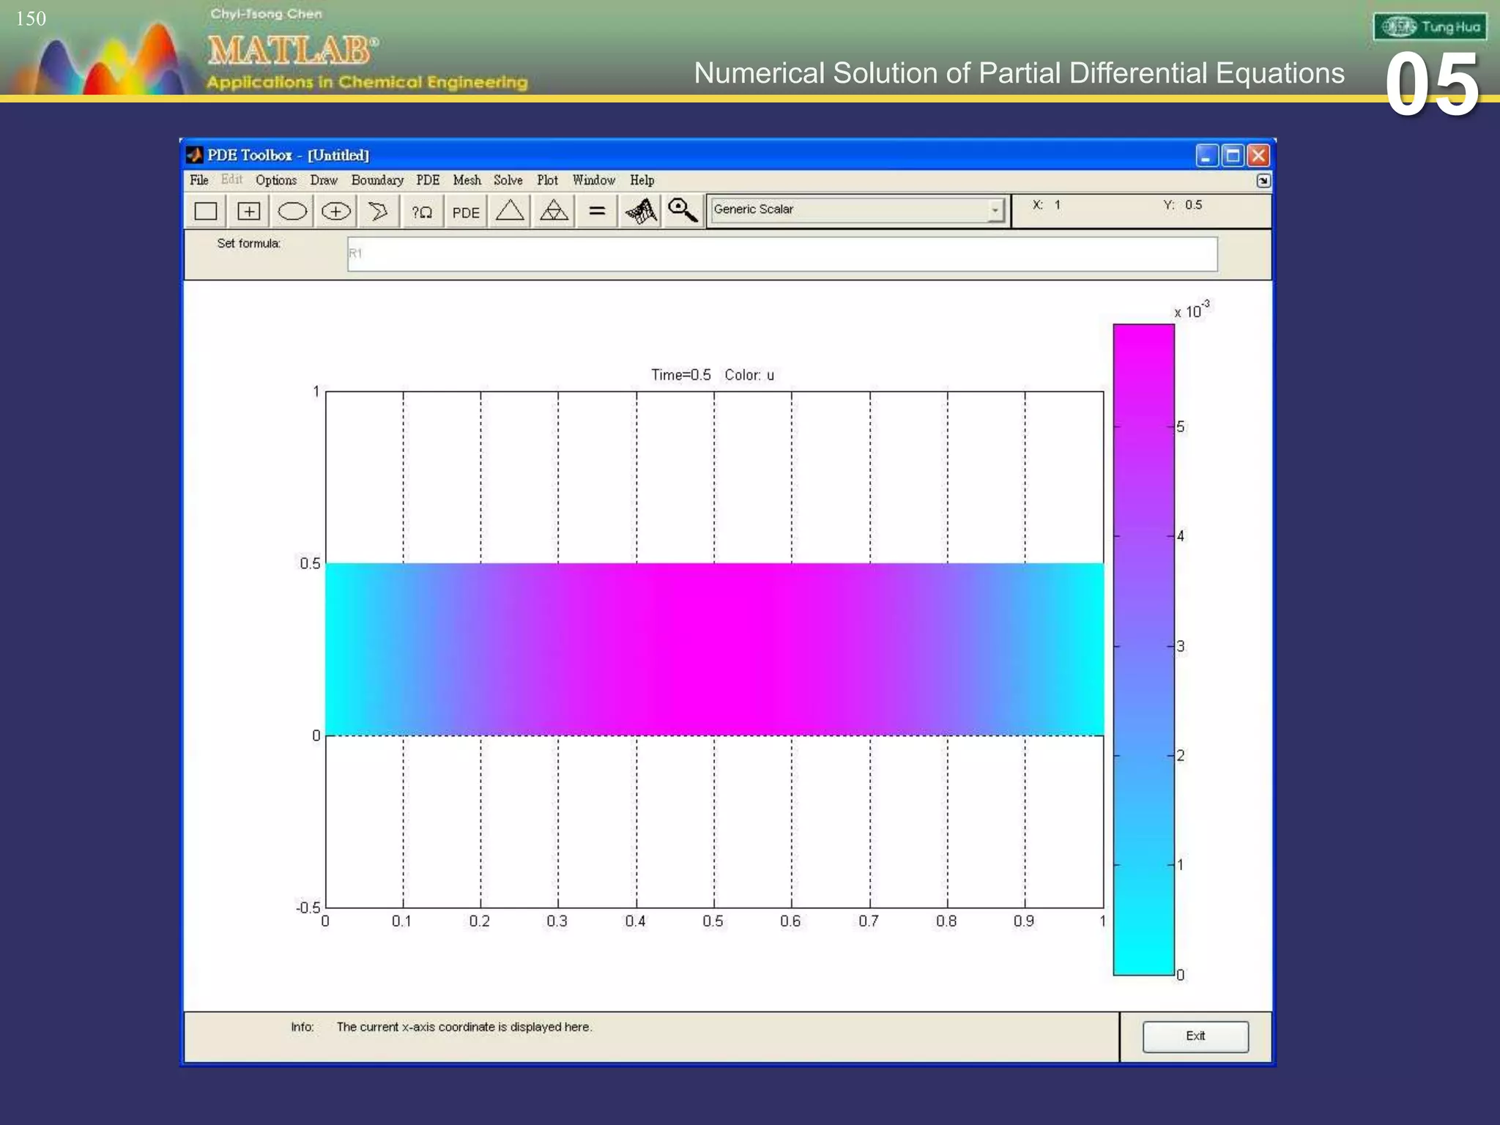Open the Solve menu
Screen dimensions: 1500x1125
click(x=508, y=180)
